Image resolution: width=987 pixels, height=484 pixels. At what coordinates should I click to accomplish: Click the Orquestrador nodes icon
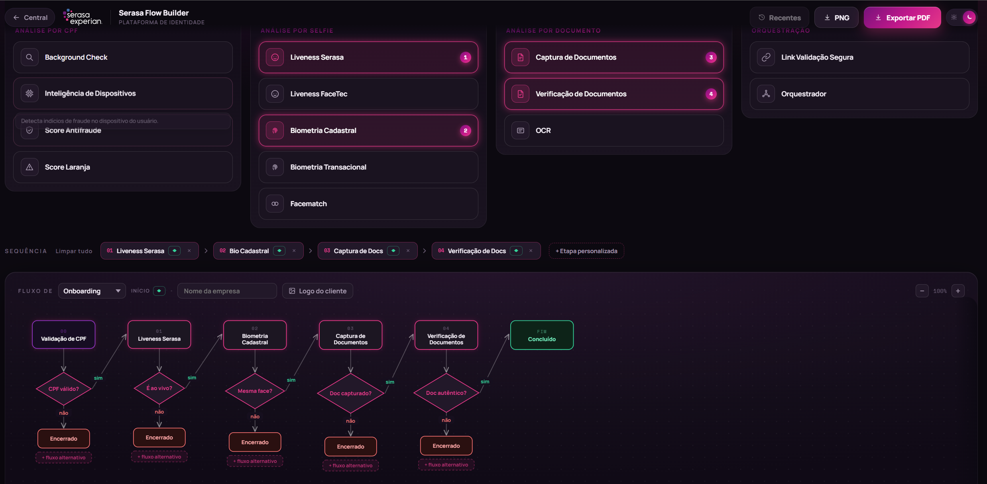(766, 94)
